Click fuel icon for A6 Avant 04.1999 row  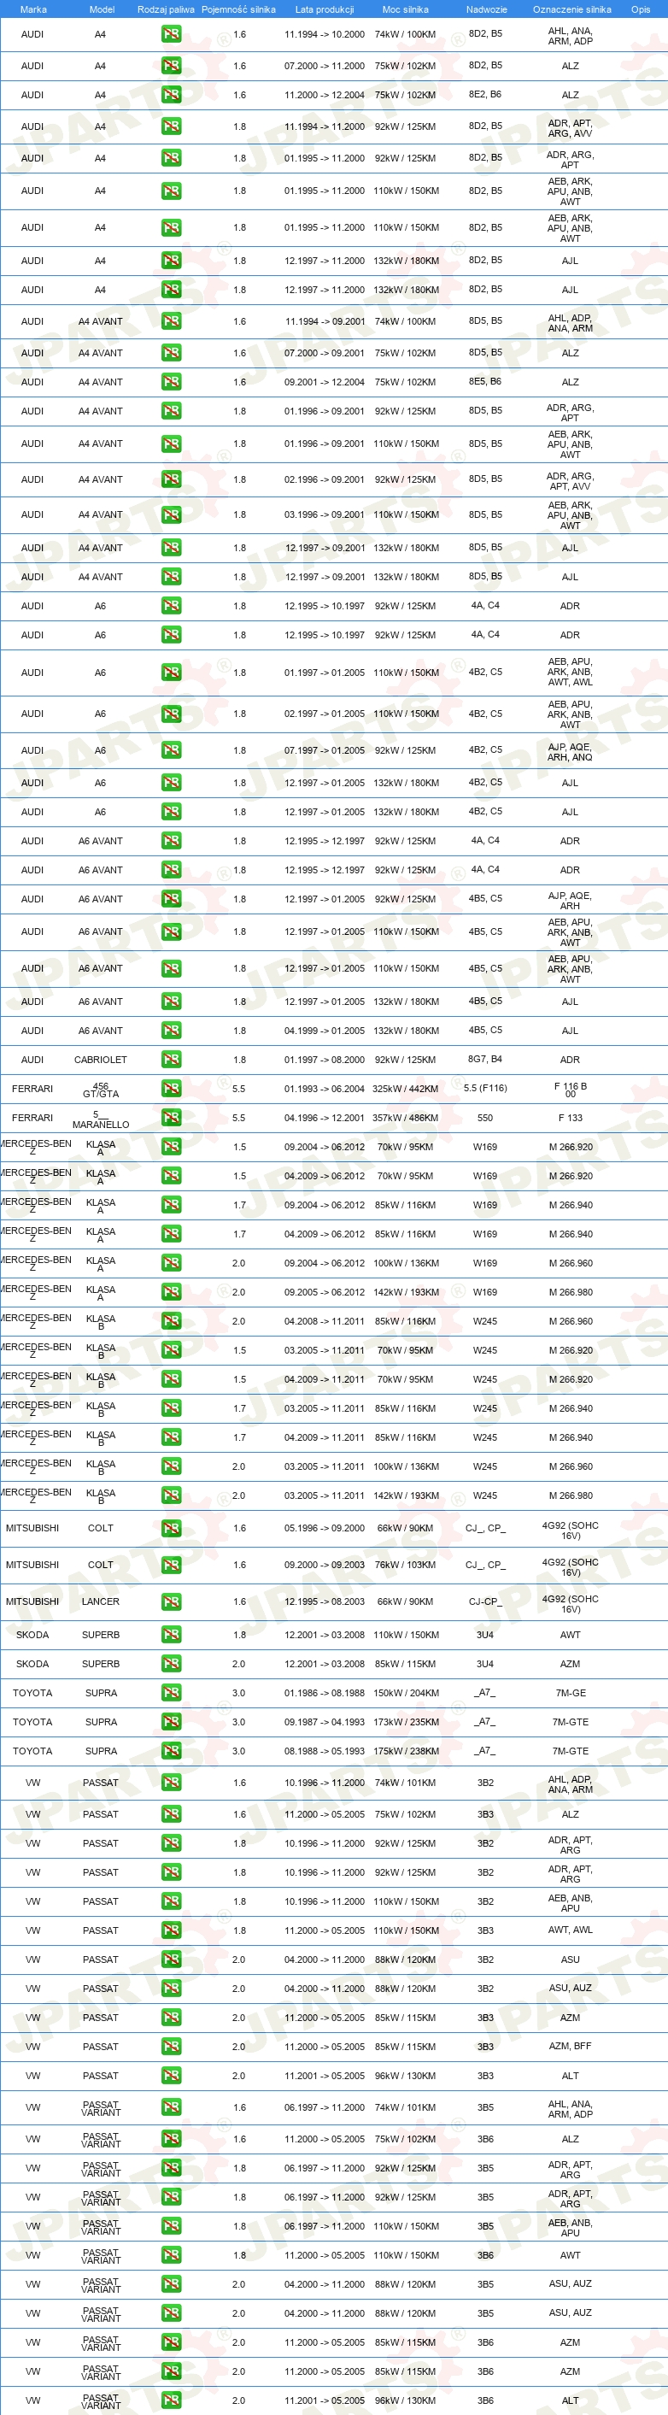172,1031
